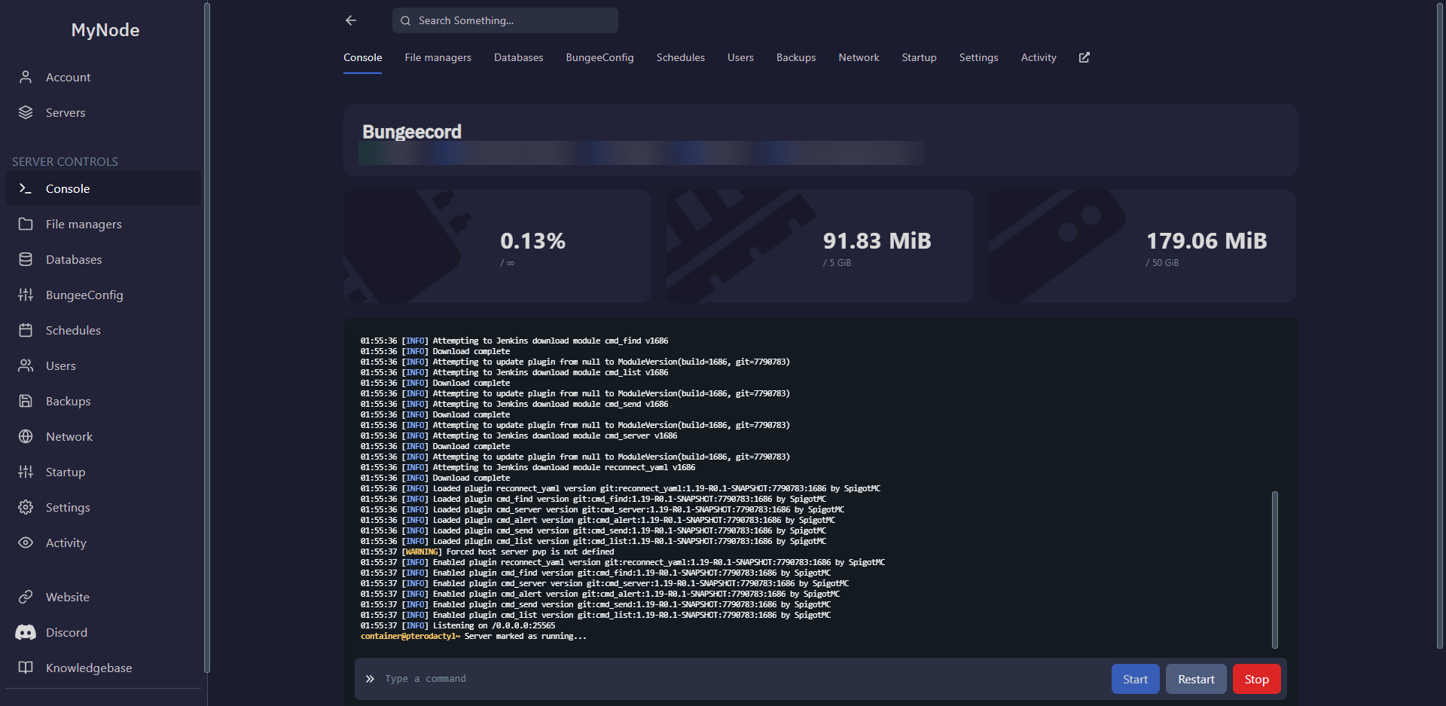Click the console output scrollbar
1446x706 pixels.
[x=1274, y=569]
